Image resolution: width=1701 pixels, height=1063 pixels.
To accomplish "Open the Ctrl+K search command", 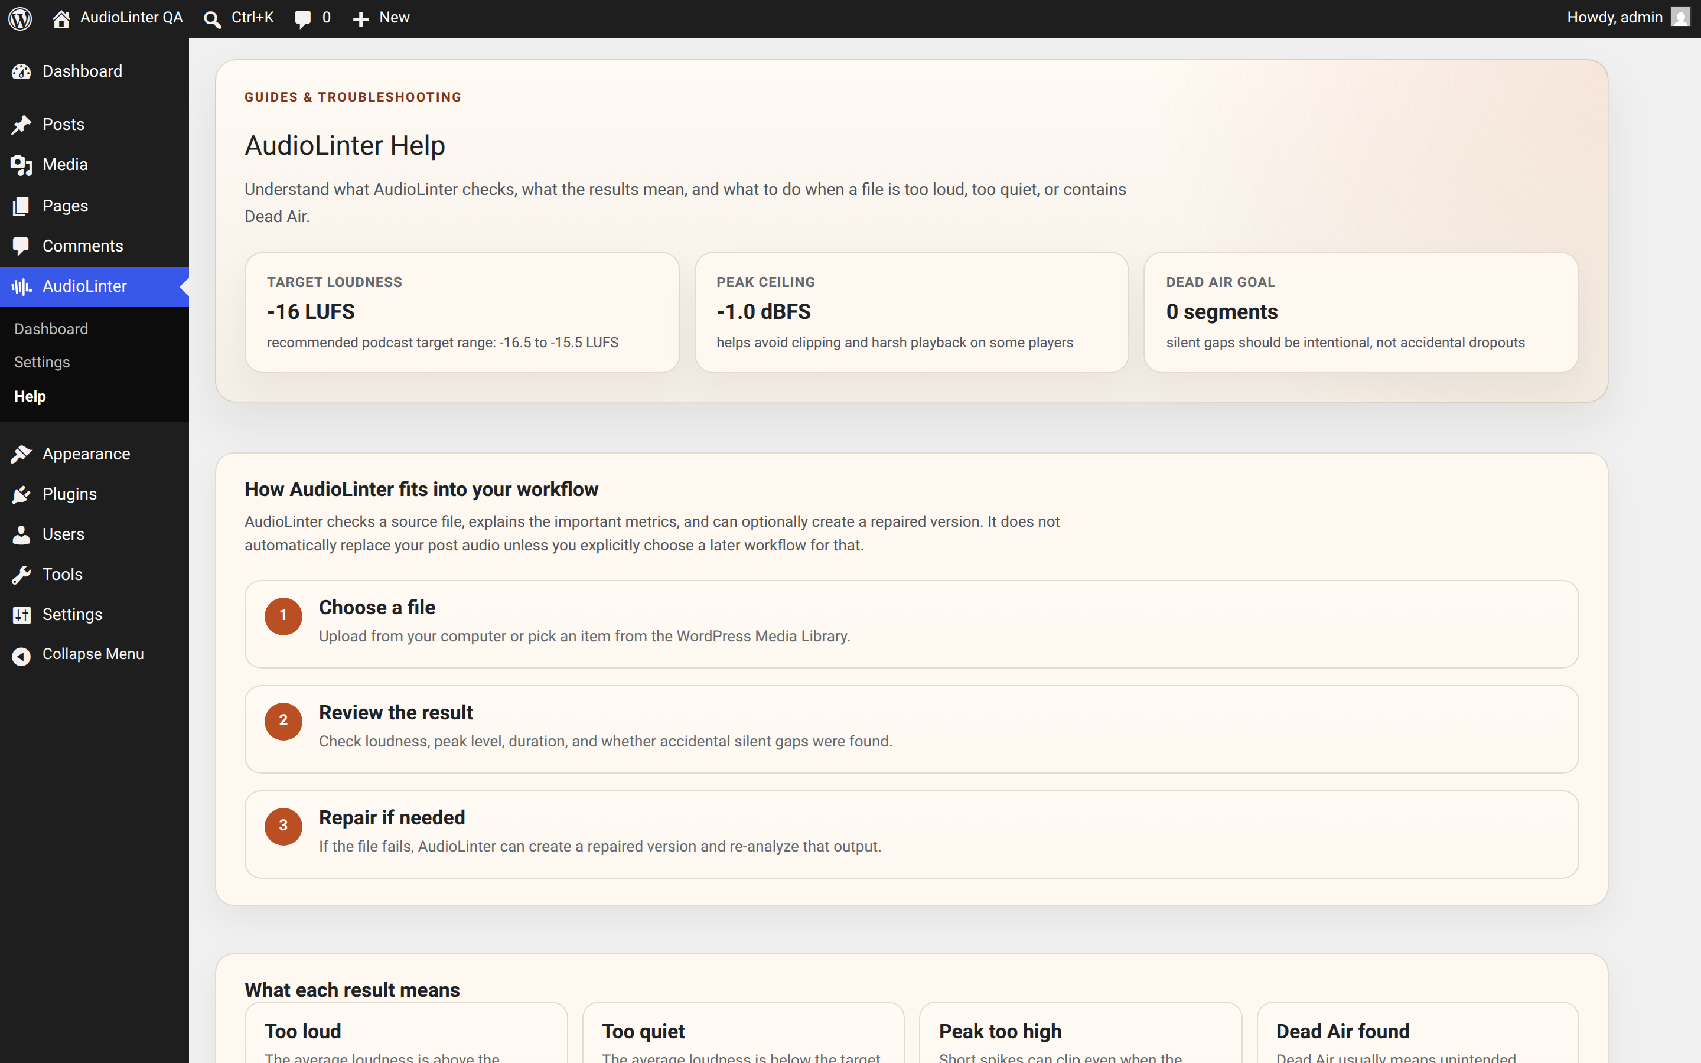I will click(252, 18).
